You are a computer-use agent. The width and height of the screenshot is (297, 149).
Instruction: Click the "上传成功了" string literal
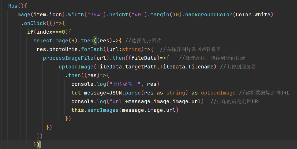pos(125,84)
